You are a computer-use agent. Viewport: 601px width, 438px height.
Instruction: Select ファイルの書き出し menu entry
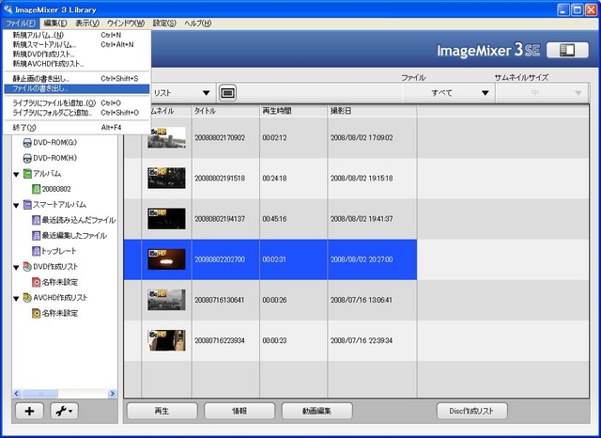76,88
